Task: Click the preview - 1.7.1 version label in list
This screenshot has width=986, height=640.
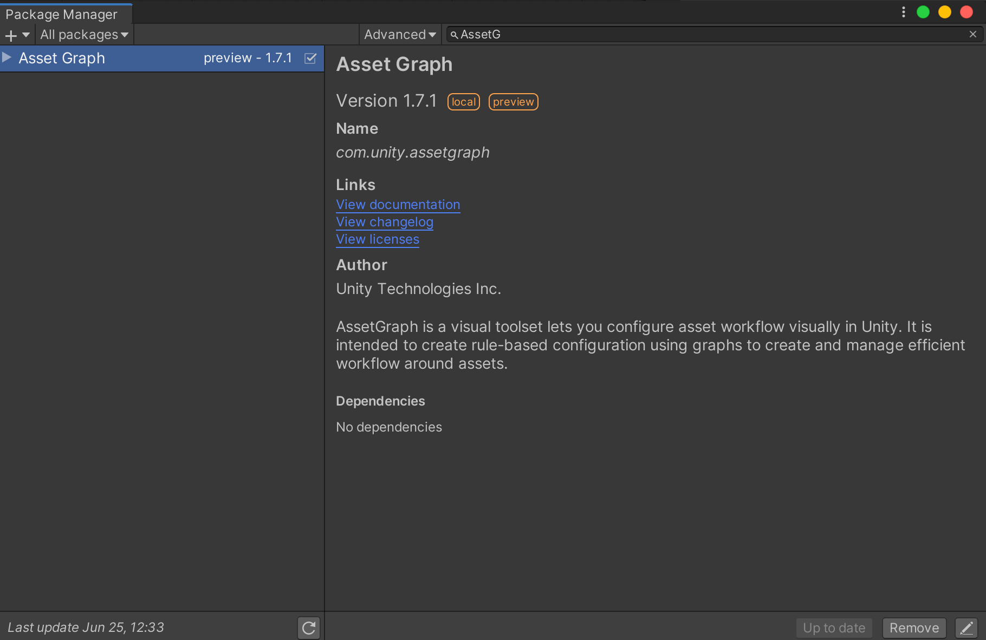Action: click(248, 58)
